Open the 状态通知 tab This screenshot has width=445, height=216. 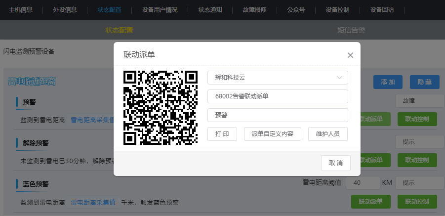click(x=210, y=10)
